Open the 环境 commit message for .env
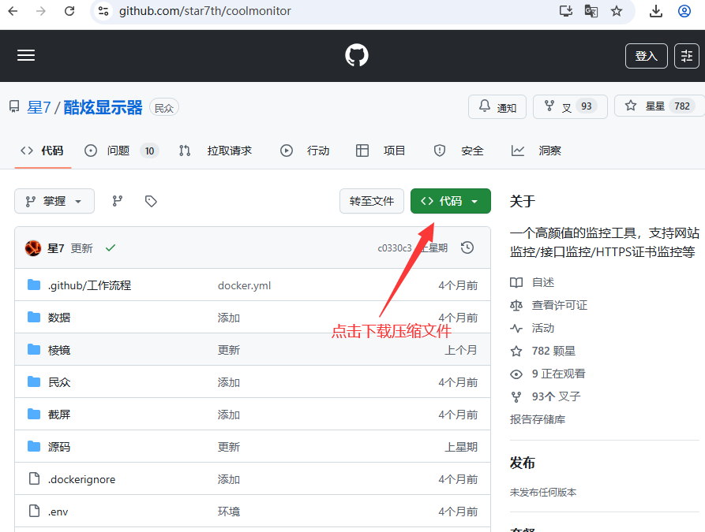This screenshot has height=532, width=705. pos(229,512)
